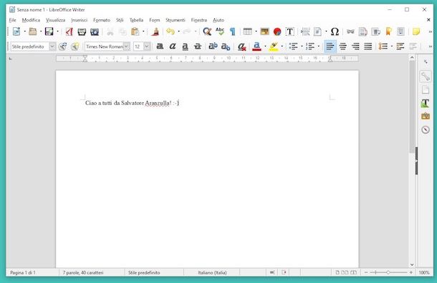The height and width of the screenshot is (283, 437).
Task: Insert a field (page number icon)
Action: click(x=317, y=31)
